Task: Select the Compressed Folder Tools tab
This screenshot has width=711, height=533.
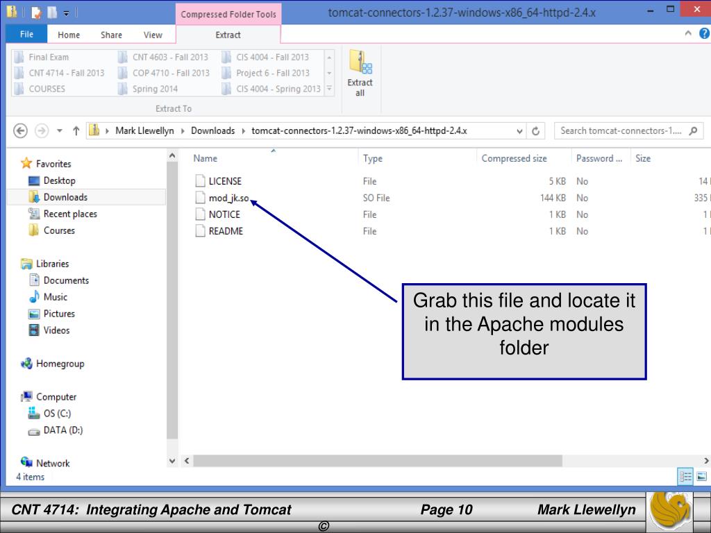Action: point(228,14)
